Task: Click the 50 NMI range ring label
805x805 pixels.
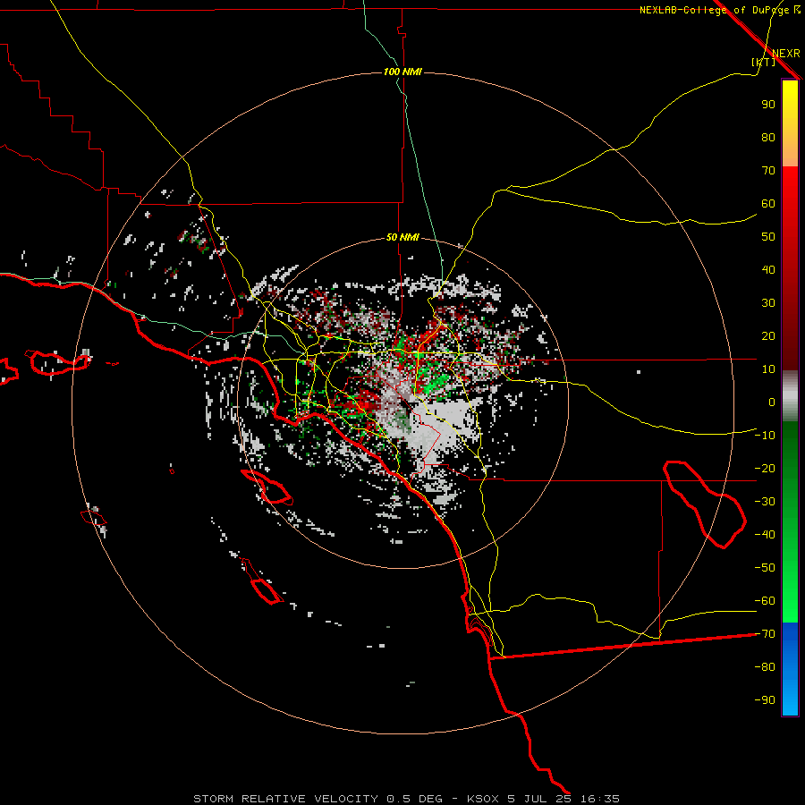Action: coord(402,237)
